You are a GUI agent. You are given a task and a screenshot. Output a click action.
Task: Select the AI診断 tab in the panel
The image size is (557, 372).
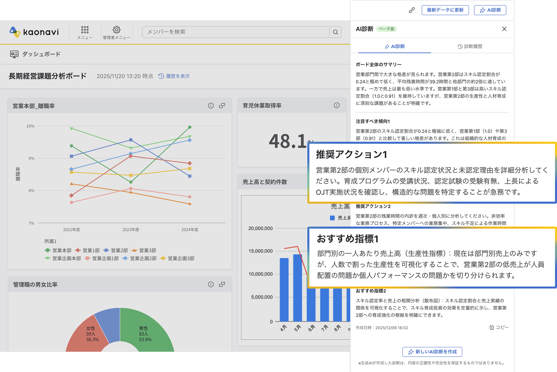[x=395, y=46]
